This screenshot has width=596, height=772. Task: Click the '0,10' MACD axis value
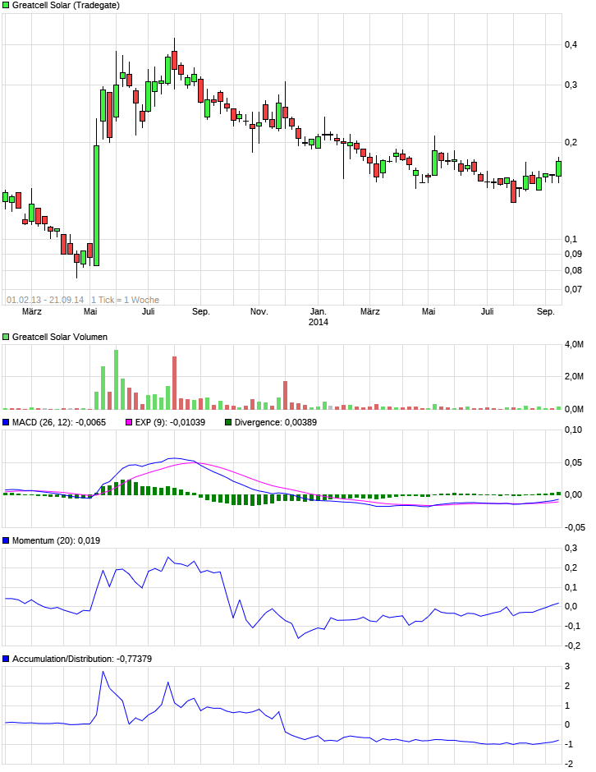(573, 430)
